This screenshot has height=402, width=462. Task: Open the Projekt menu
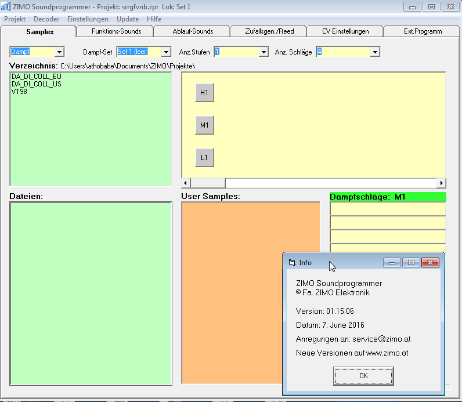pos(15,19)
